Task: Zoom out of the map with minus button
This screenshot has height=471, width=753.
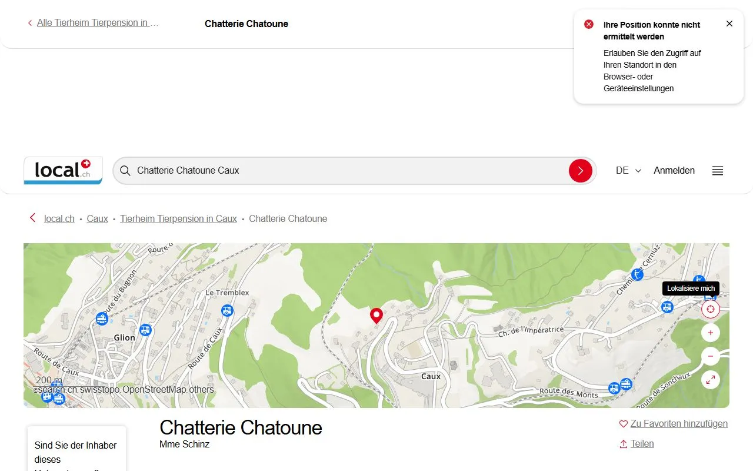Action: click(710, 356)
